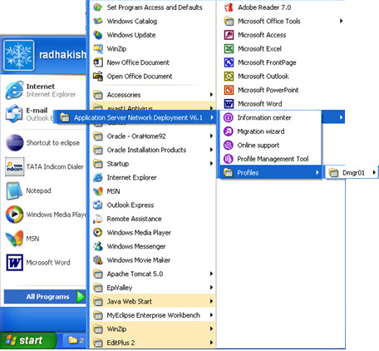Launch Microsoft FrontPage
Viewport: 379px width, 351px height.
[283, 62]
